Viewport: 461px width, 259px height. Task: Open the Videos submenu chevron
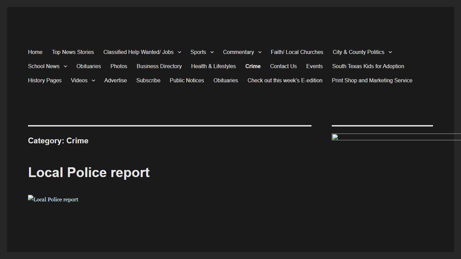(x=93, y=81)
